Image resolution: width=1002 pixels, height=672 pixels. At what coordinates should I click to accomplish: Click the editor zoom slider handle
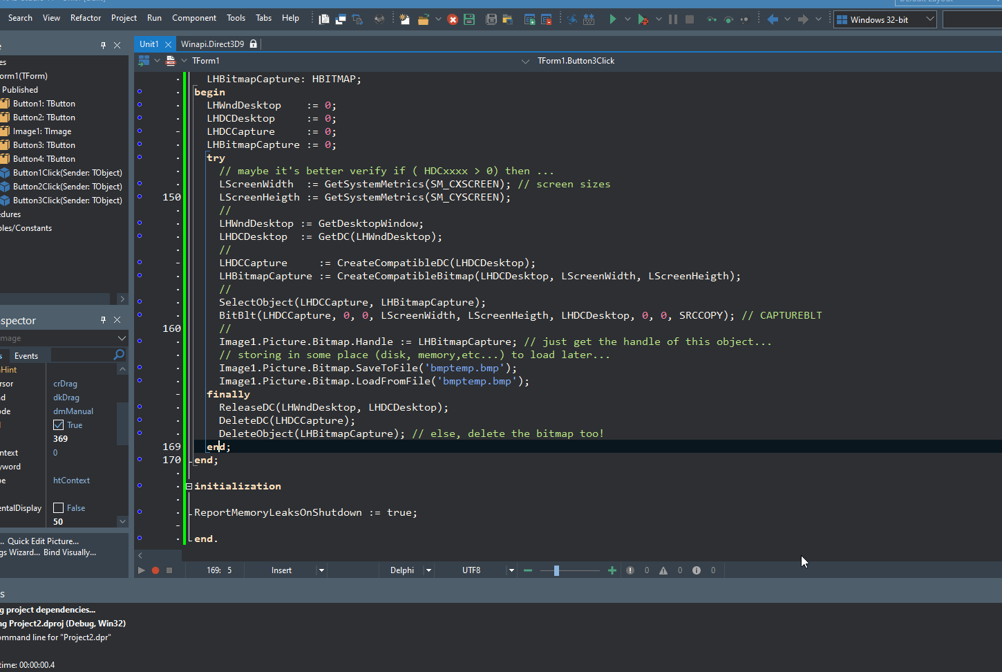(x=556, y=570)
